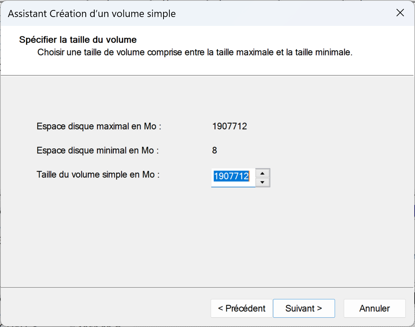Go to next step with Suivant
The width and height of the screenshot is (415, 327).
point(304,308)
